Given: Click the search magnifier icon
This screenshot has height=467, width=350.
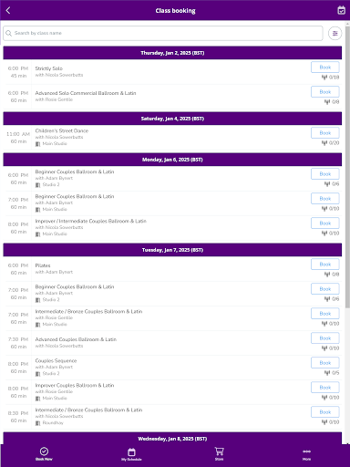Looking at the screenshot, I should 9,33.
